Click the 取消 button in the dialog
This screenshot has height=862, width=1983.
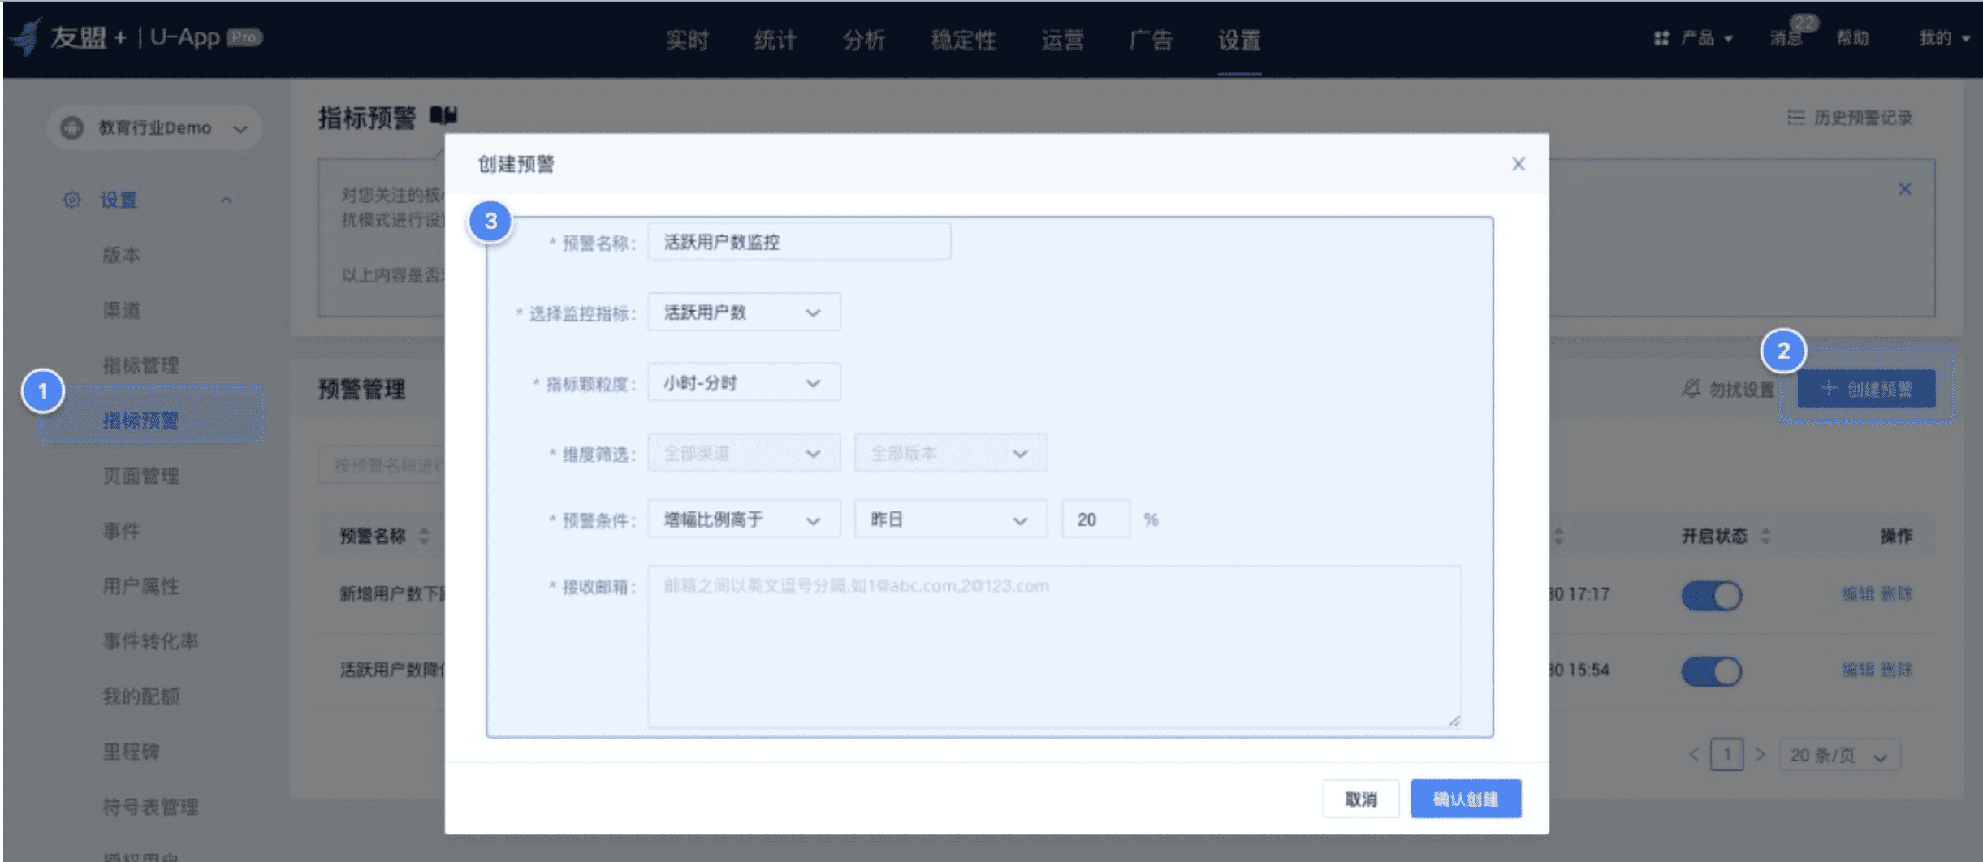[1361, 799]
